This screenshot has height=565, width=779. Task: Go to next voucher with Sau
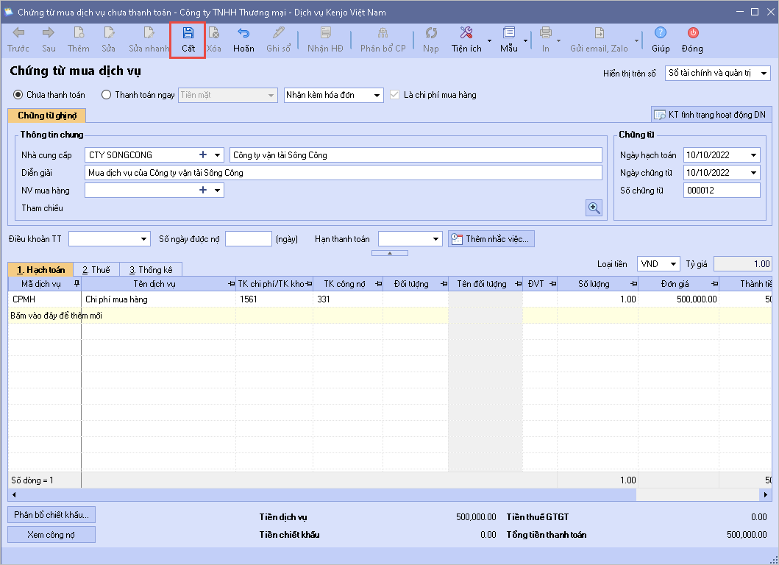click(x=49, y=40)
